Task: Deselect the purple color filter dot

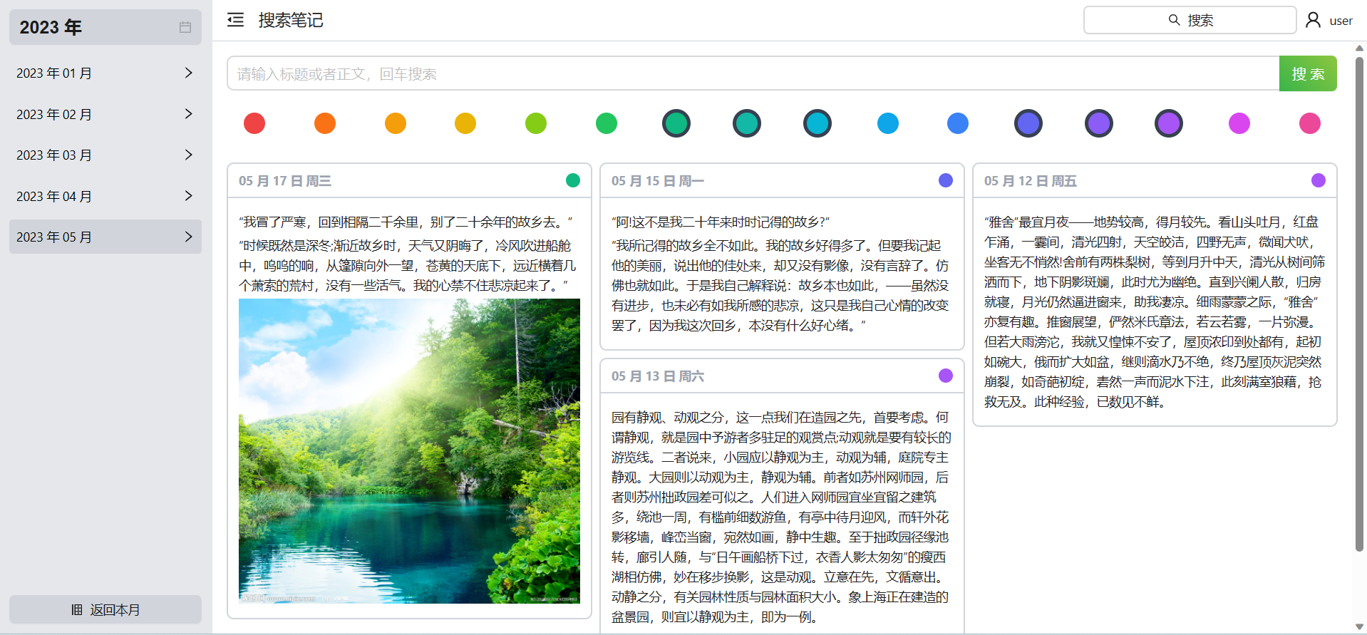Action: (x=1169, y=123)
